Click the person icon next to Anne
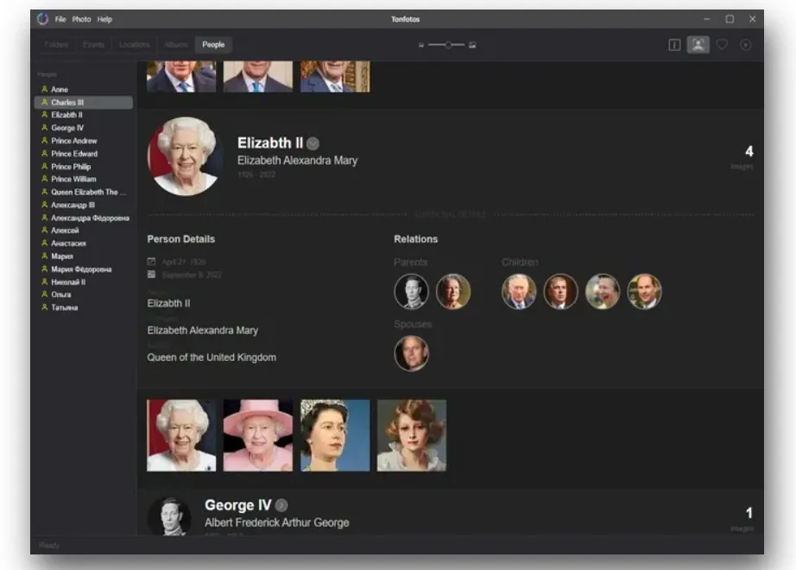Viewport: 796px width, 570px height. click(x=45, y=89)
